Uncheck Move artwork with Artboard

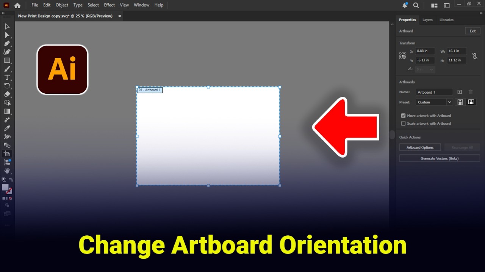[403, 116]
